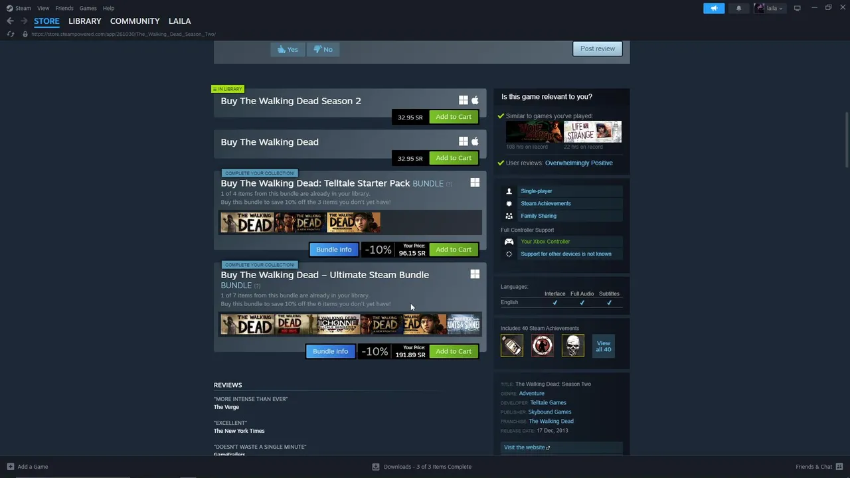The width and height of the screenshot is (850, 478).
Task: Open the laila account dropdown
Action: coord(769,8)
